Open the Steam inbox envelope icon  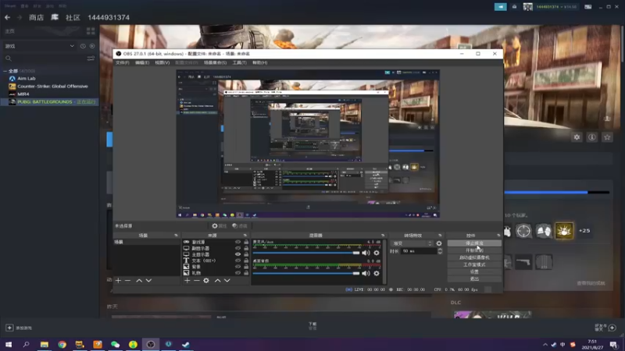(514, 7)
